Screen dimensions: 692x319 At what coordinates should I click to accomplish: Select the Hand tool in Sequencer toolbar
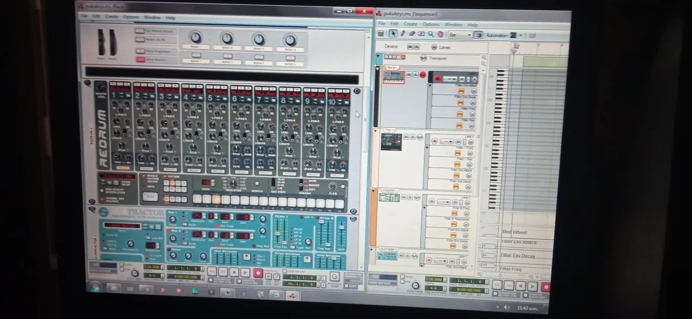(x=440, y=35)
